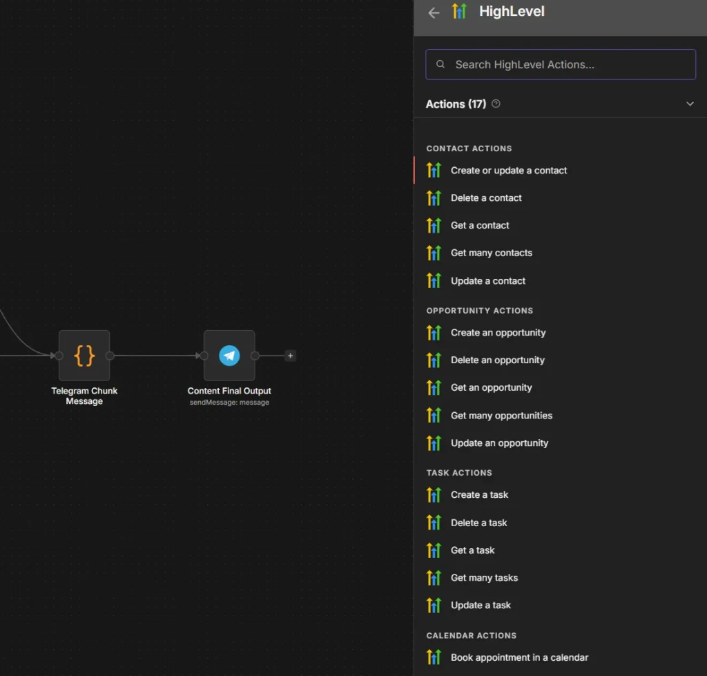Click the icon beside Get many contacts
The width and height of the screenshot is (707, 676).
click(x=434, y=253)
